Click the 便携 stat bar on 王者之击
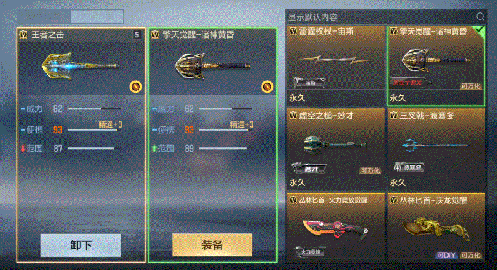The width and height of the screenshot is (497, 270). pos(94,130)
